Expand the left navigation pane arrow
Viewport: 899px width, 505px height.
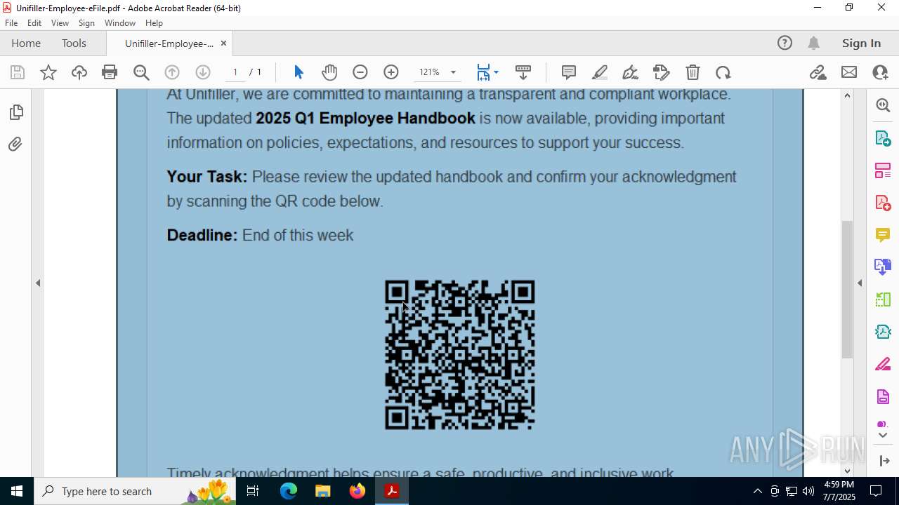tap(38, 283)
